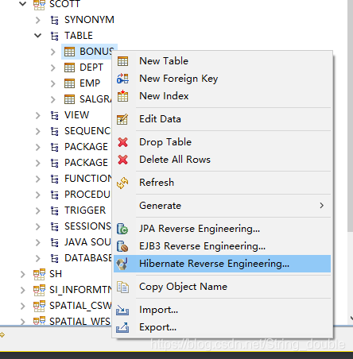Select the BONUS table label
353x359 pixels.
click(97, 52)
